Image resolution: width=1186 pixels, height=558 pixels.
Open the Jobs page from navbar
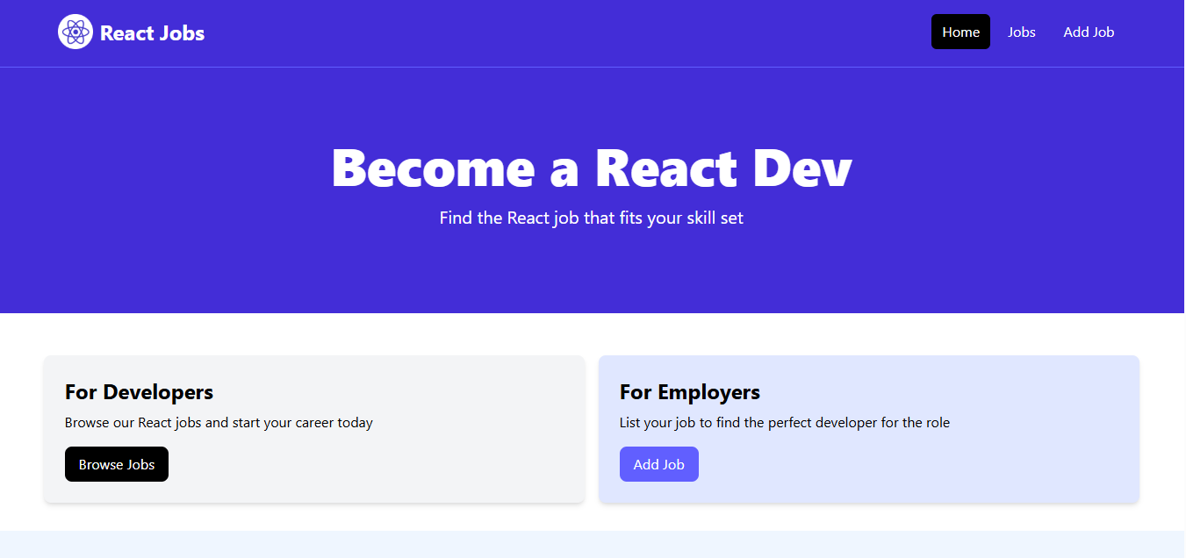coord(1021,32)
